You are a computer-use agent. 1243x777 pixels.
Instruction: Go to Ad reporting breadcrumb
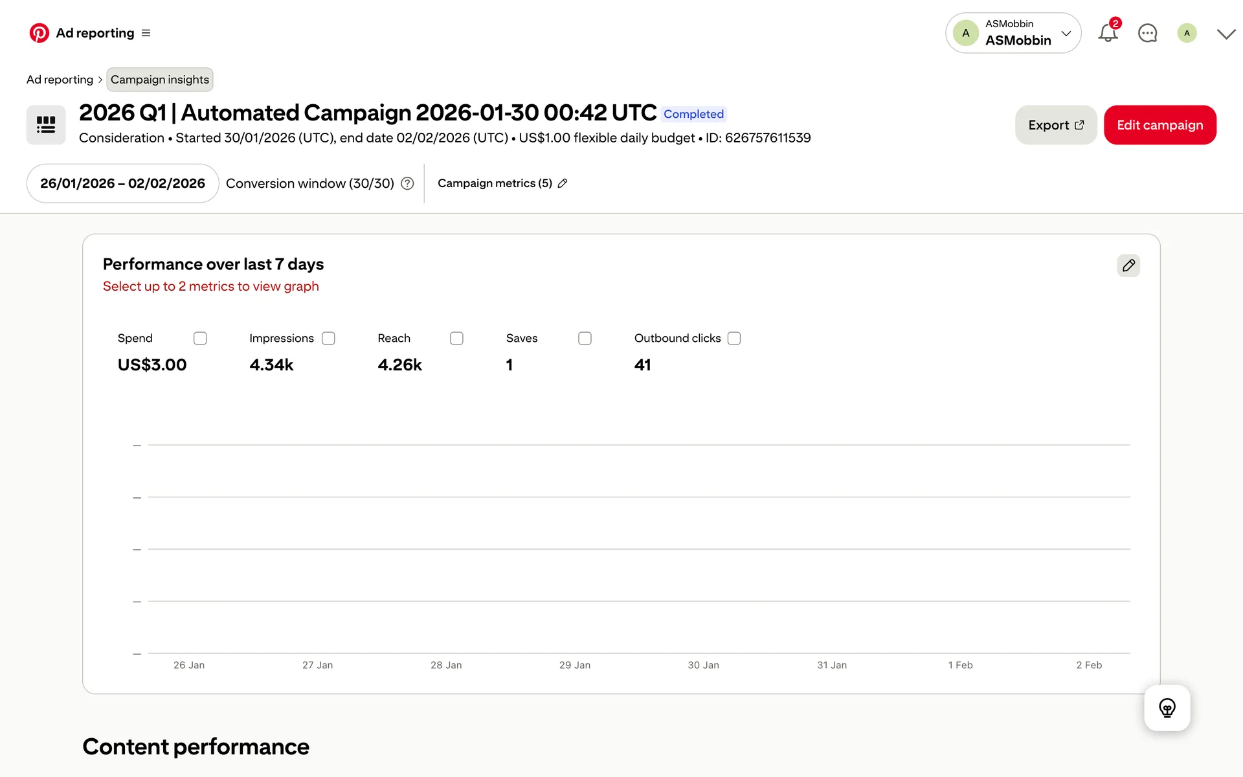60,80
